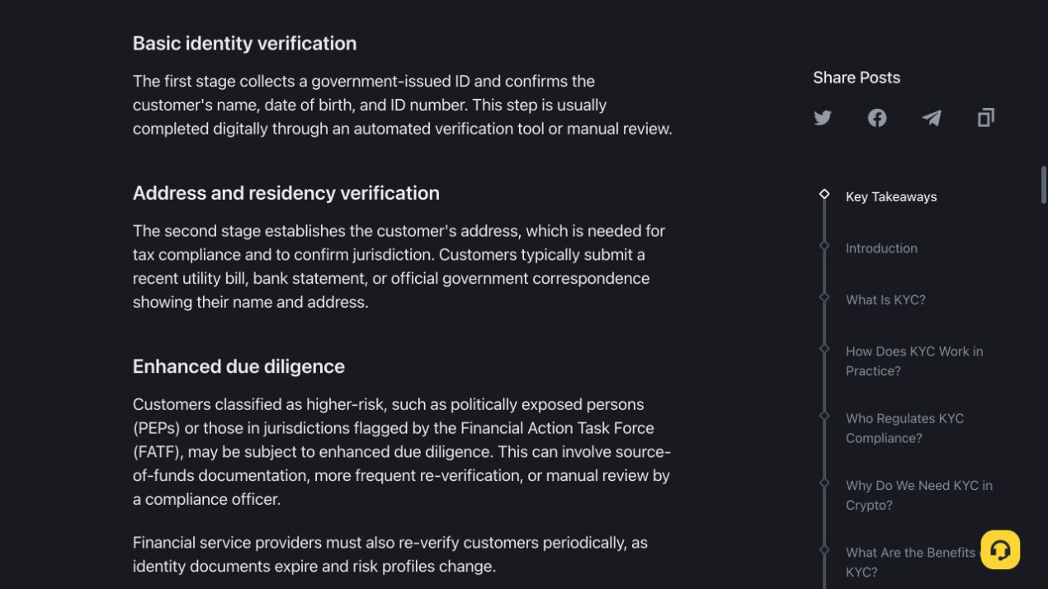Click diamond marker beside Key Takeaways
This screenshot has width=1048, height=589.
pos(824,194)
